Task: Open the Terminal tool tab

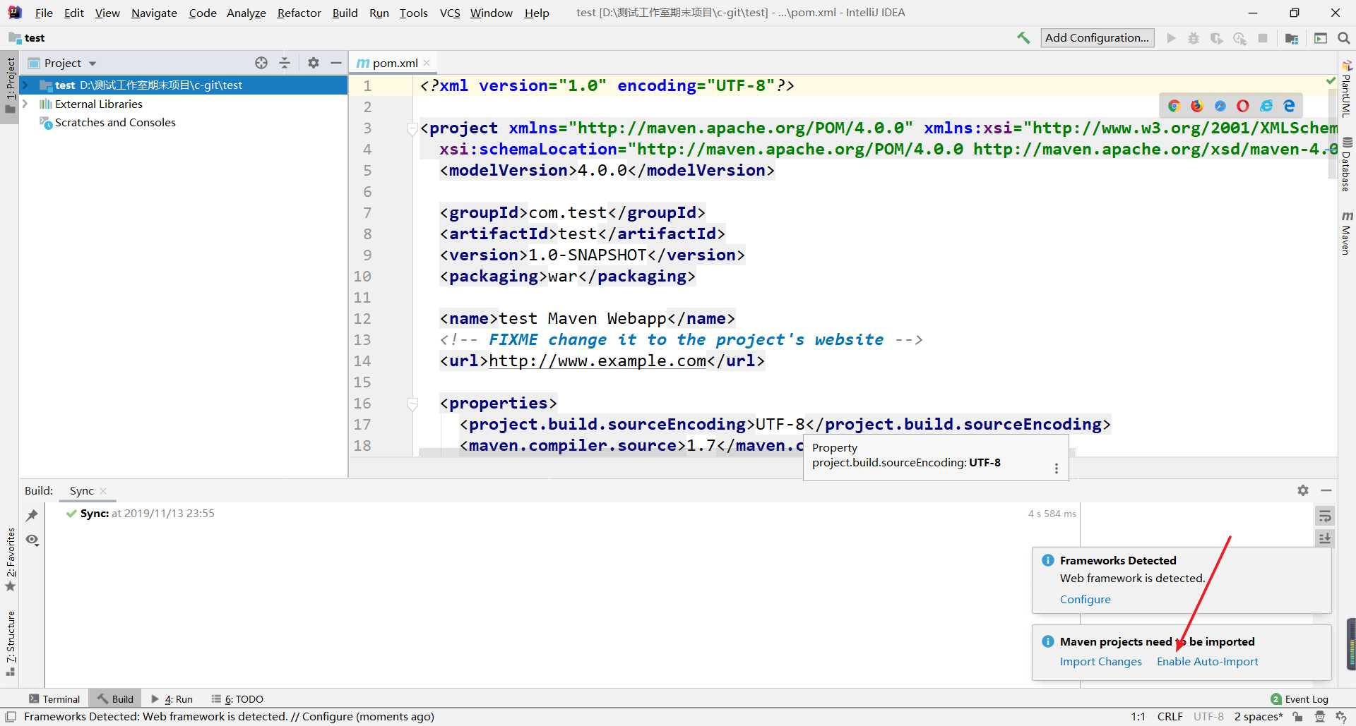Action: point(54,699)
